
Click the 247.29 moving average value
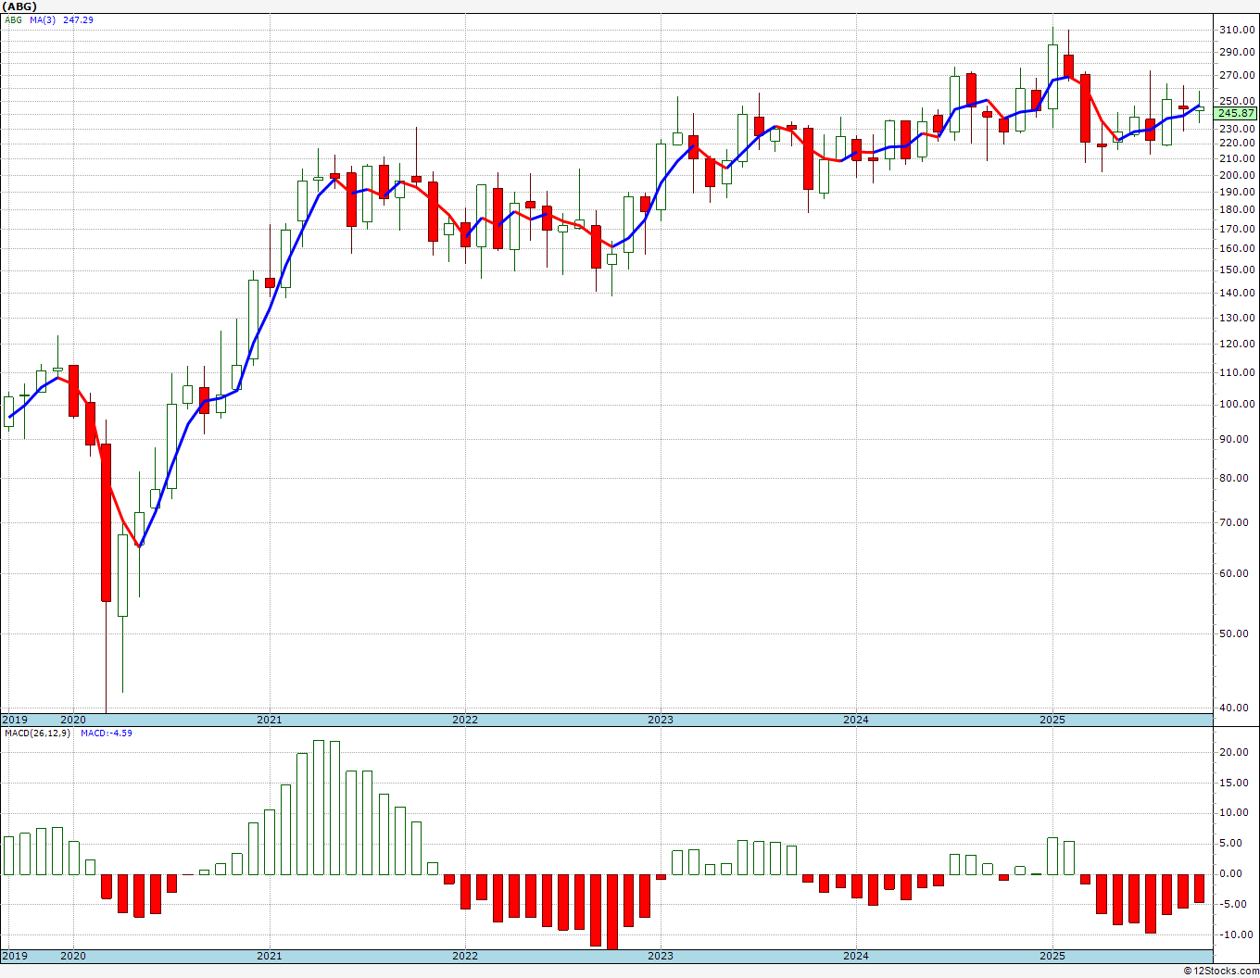pos(78,19)
